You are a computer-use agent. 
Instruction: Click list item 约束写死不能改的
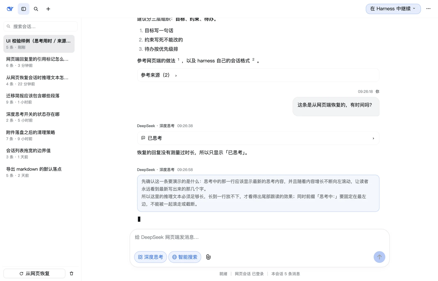164,40
